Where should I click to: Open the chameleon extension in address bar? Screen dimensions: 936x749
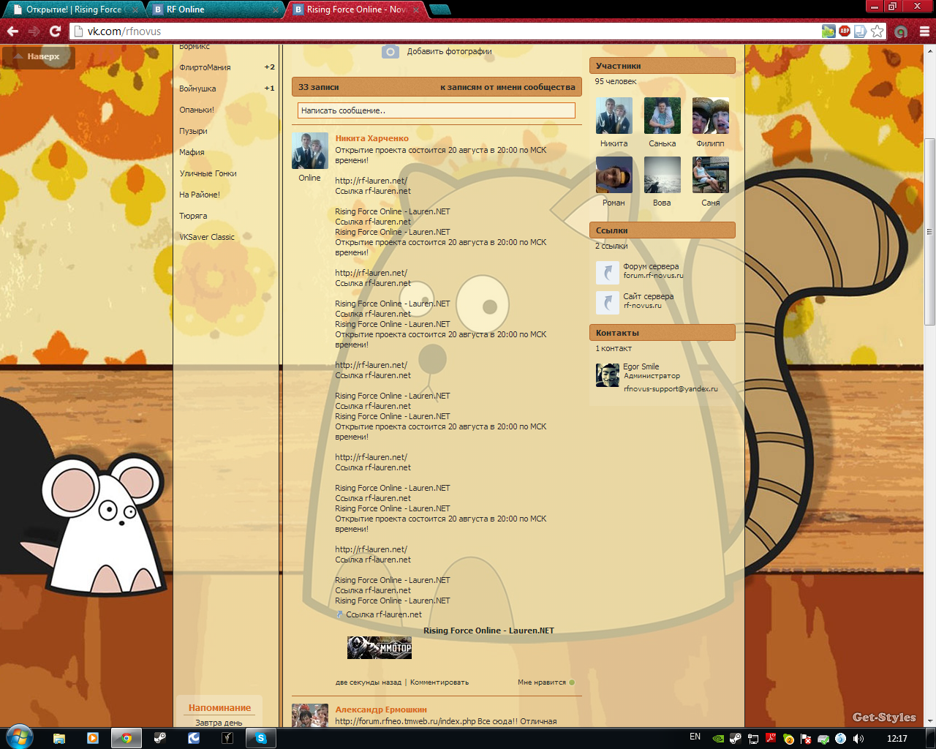[829, 31]
